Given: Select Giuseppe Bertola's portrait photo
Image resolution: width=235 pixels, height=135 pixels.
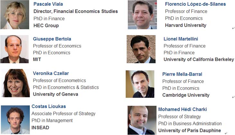Looking at the screenshot, I should tap(14, 49).
